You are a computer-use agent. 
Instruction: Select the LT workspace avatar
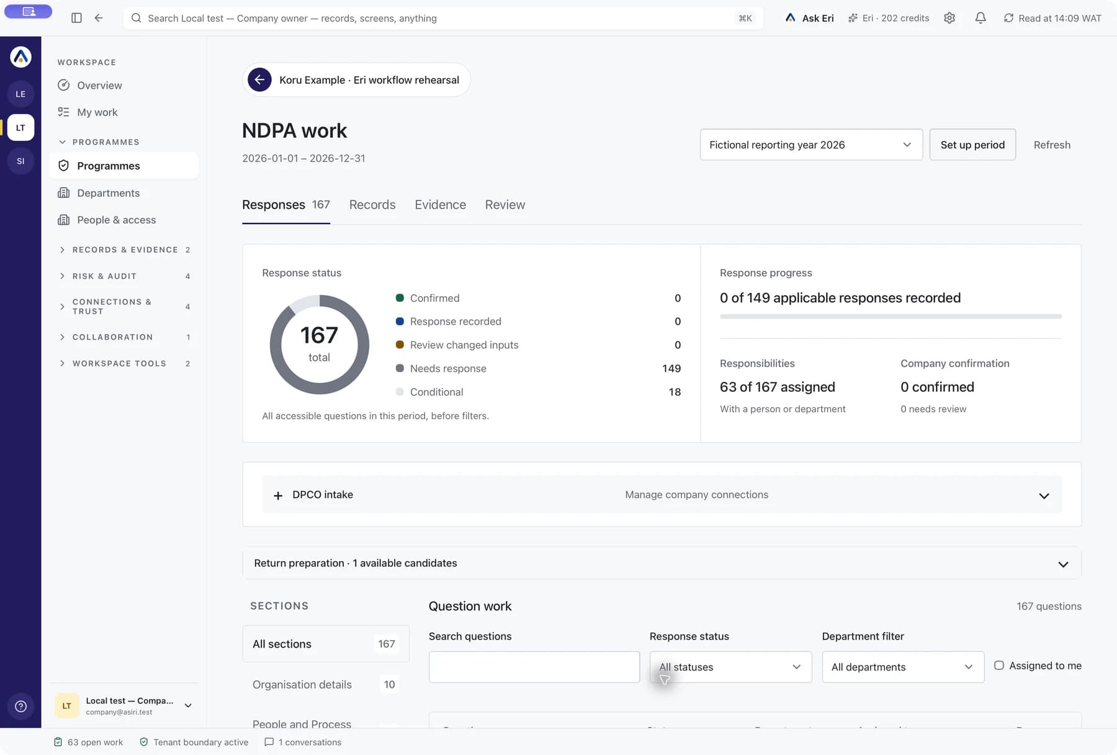[20, 127]
